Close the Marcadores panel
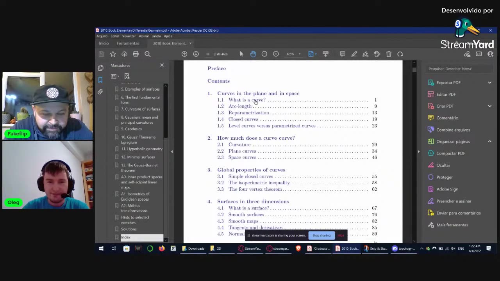The height and width of the screenshot is (281, 500). click(x=162, y=65)
